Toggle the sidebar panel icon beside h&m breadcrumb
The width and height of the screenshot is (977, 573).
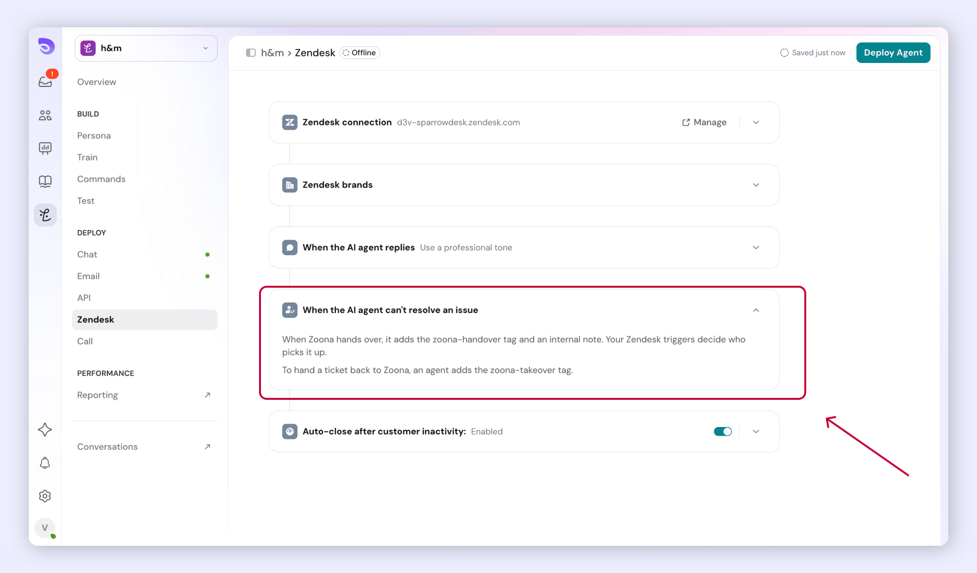click(251, 53)
